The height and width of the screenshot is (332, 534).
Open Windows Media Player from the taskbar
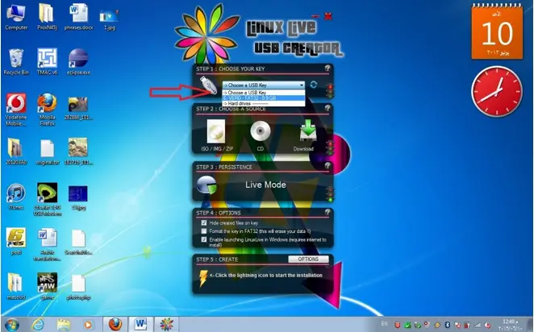(x=88, y=325)
